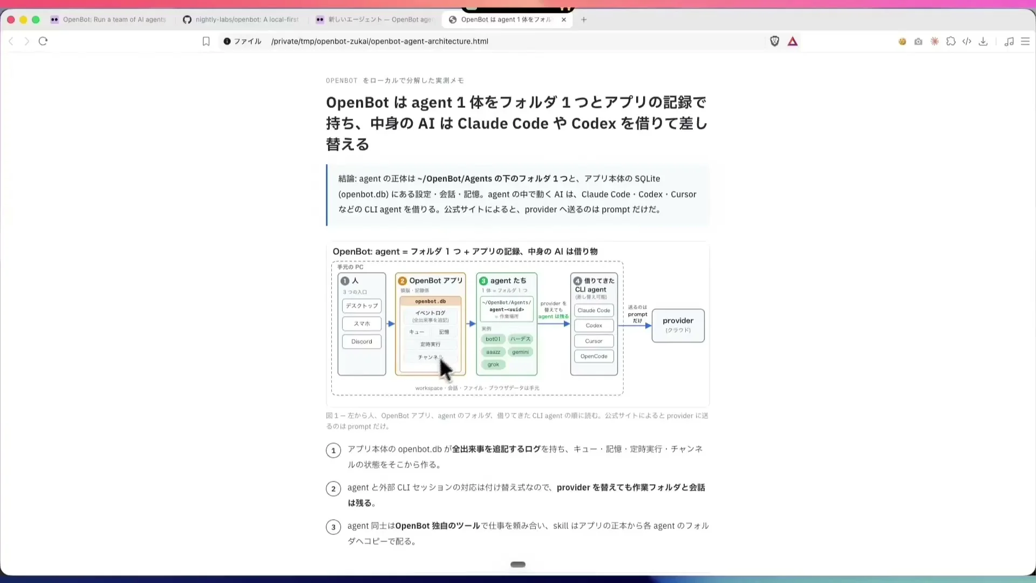This screenshot has width=1036, height=583.
Task: Open the music note playlist icon
Action: click(x=1009, y=42)
